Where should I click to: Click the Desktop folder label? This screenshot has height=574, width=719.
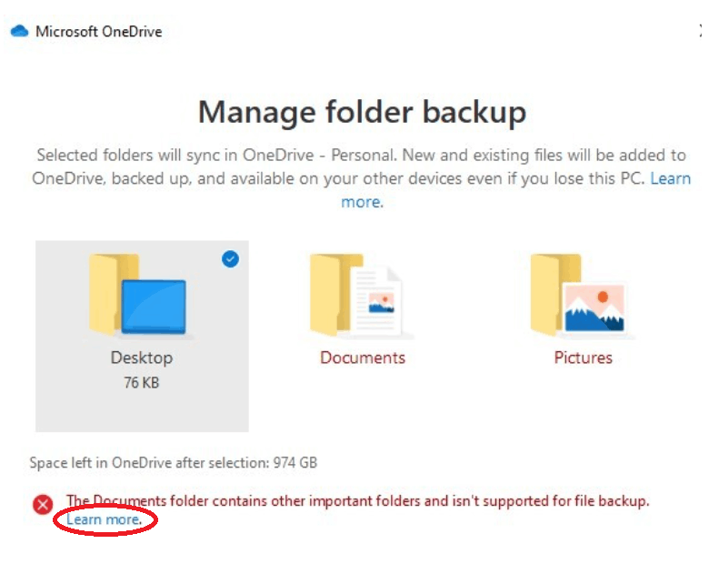click(142, 357)
